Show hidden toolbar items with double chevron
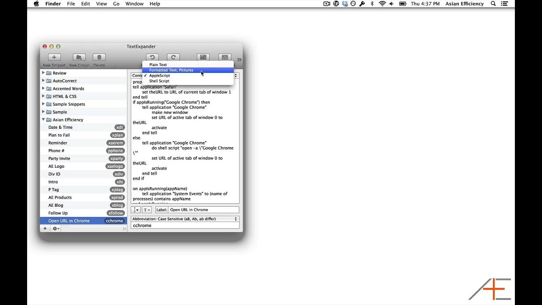Image resolution: width=542 pixels, height=305 pixels. [239, 60]
